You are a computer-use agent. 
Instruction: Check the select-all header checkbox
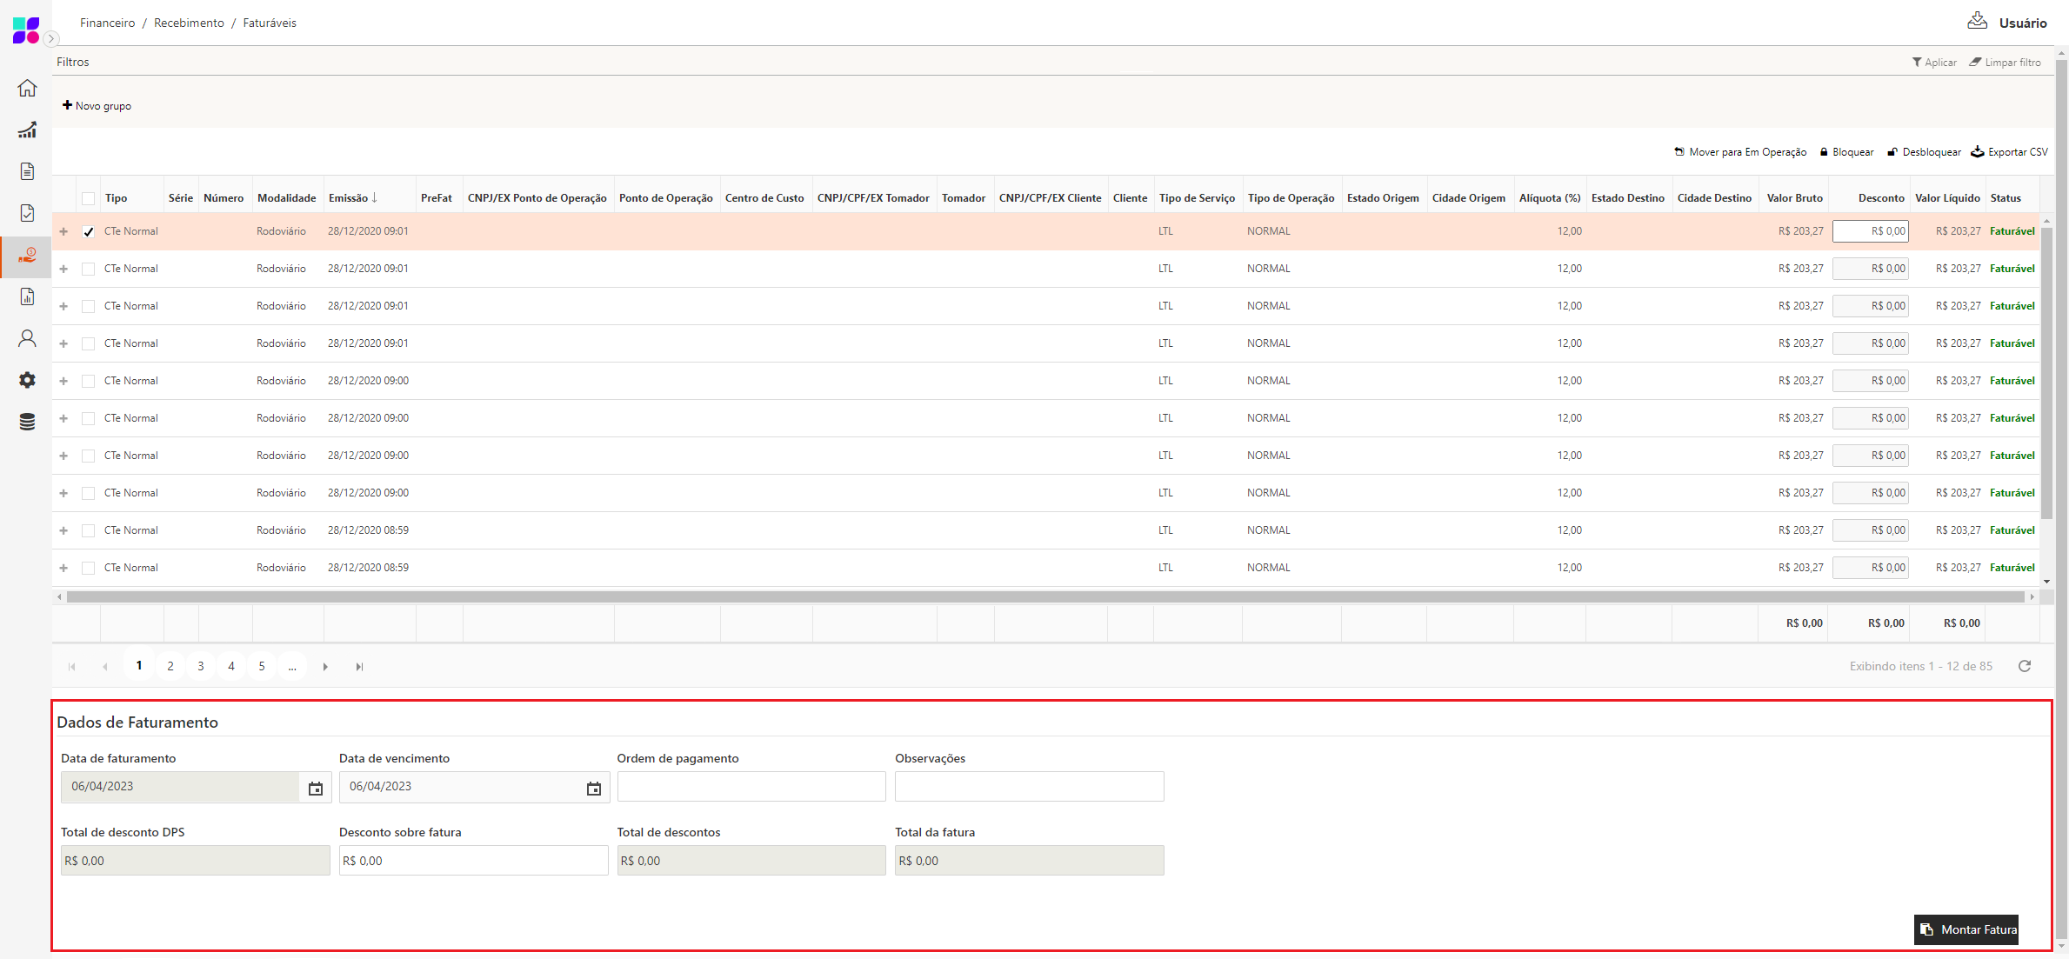88,198
